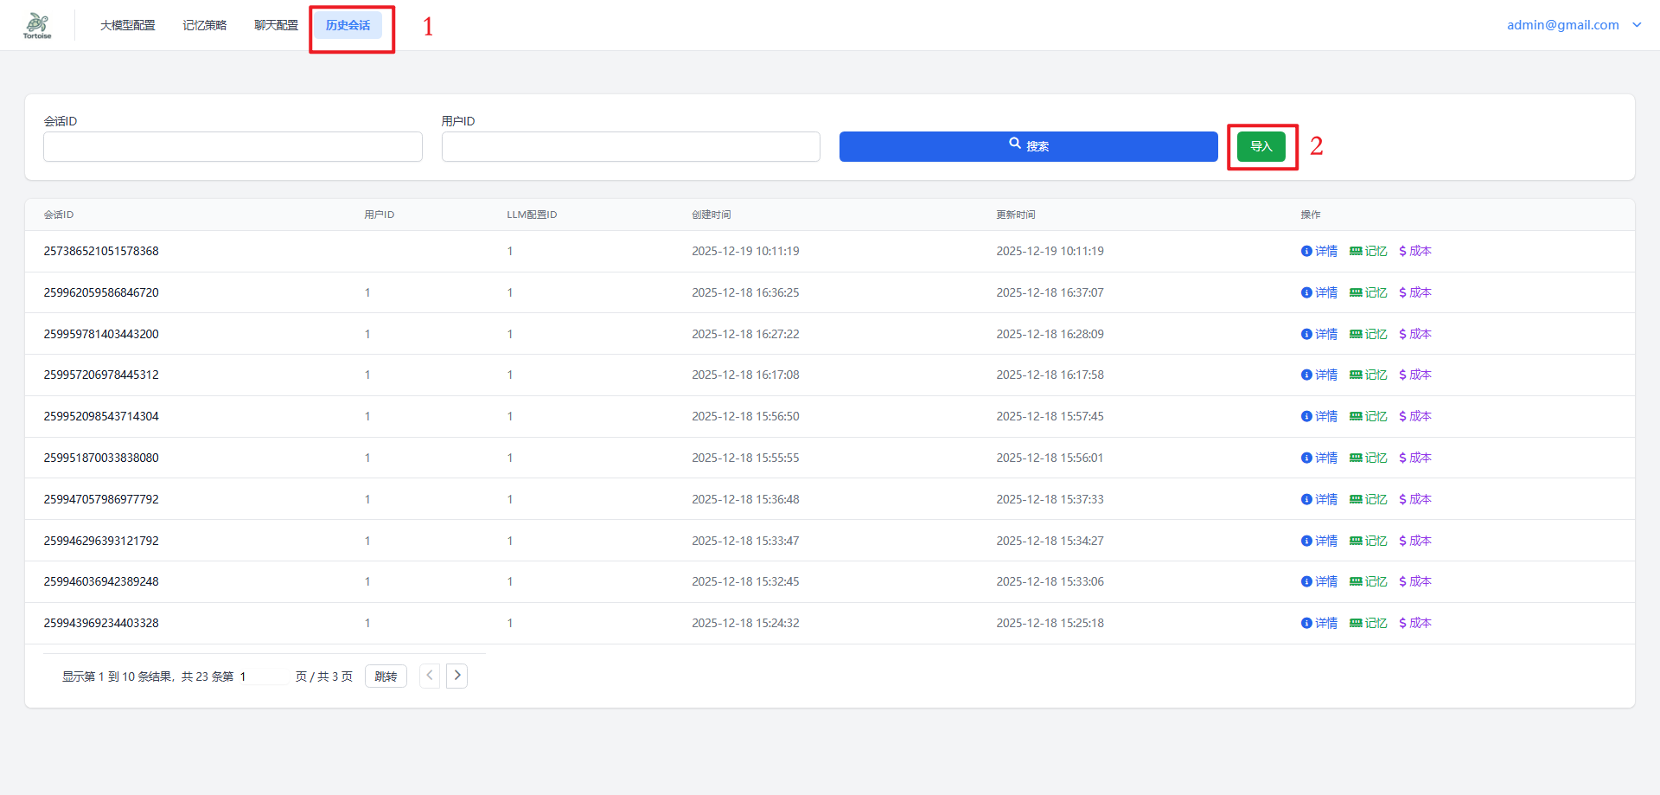Open 详情 for session 259947057986977792
The height and width of the screenshot is (795, 1660).
tap(1319, 499)
